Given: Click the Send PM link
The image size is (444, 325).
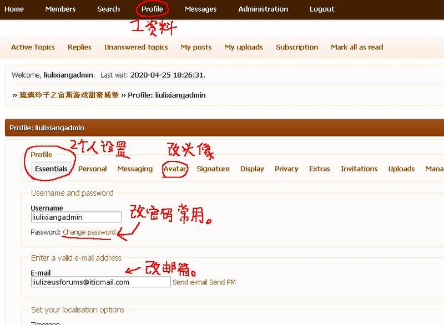Looking at the screenshot, I should point(223,282).
